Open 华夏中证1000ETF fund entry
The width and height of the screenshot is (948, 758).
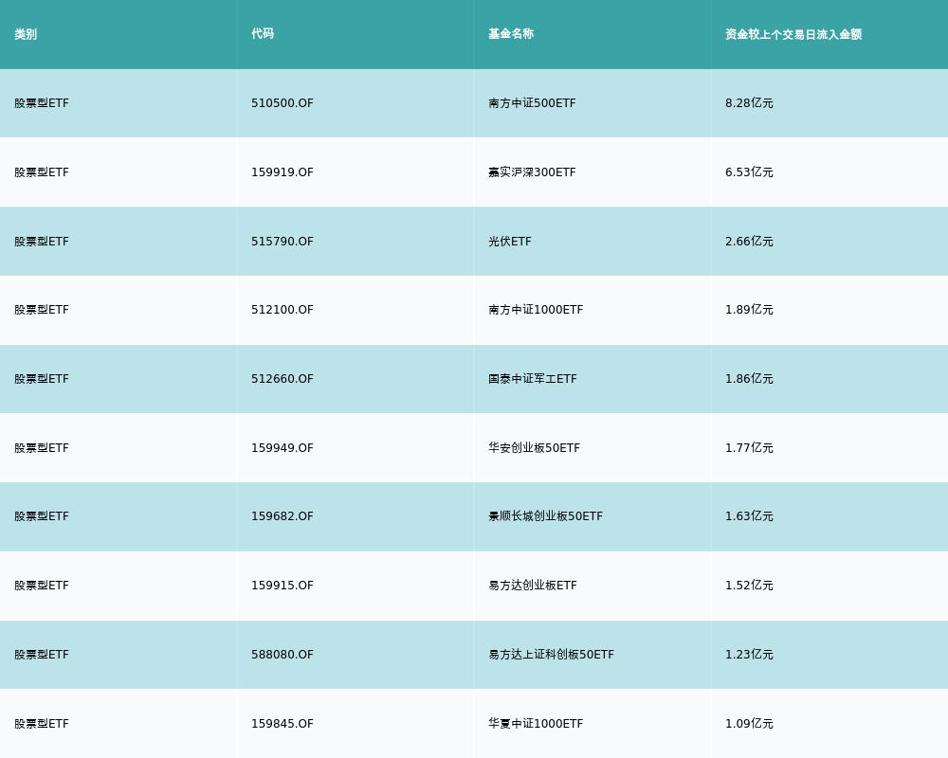pyautogui.click(x=536, y=724)
